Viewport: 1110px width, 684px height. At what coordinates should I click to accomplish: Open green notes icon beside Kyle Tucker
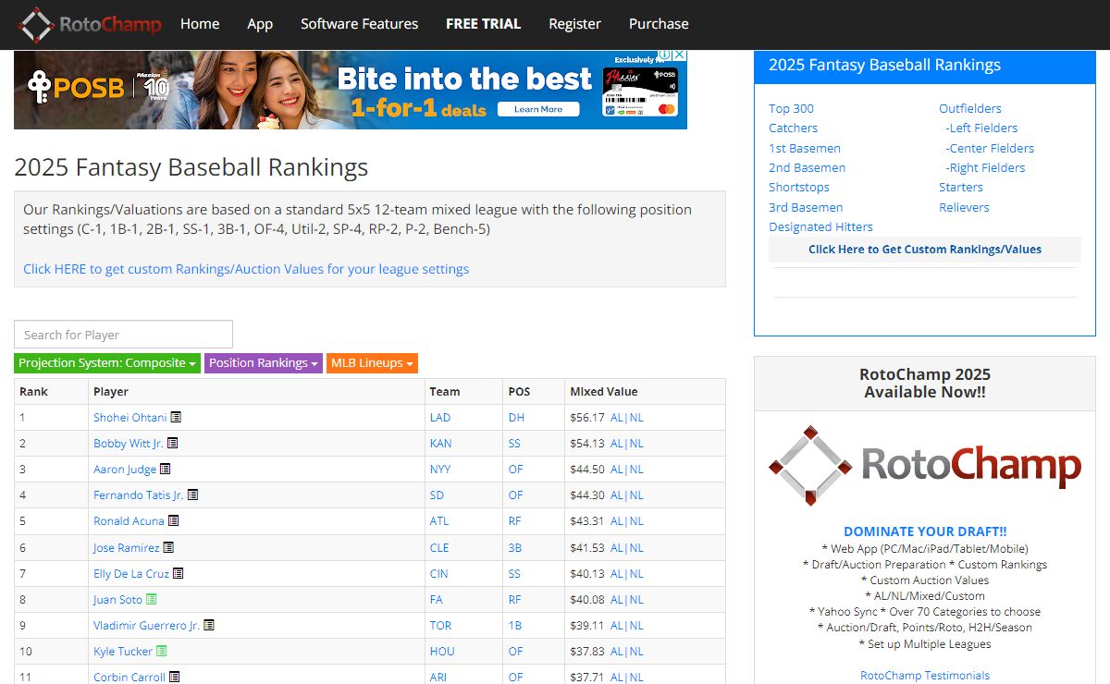(161, 652)
